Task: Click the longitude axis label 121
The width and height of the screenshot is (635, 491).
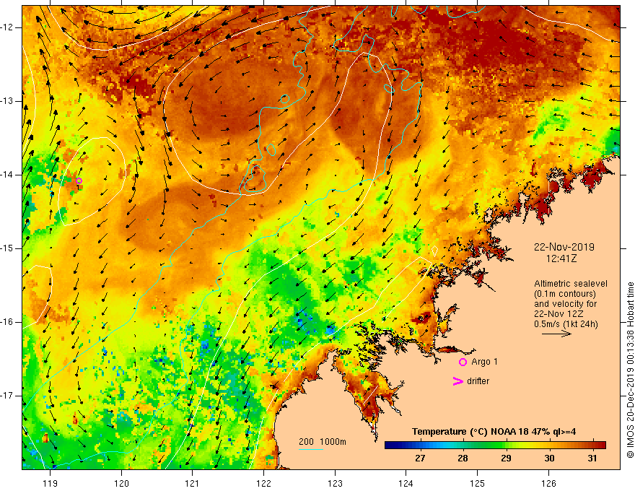Action: (x=193, y=483)
